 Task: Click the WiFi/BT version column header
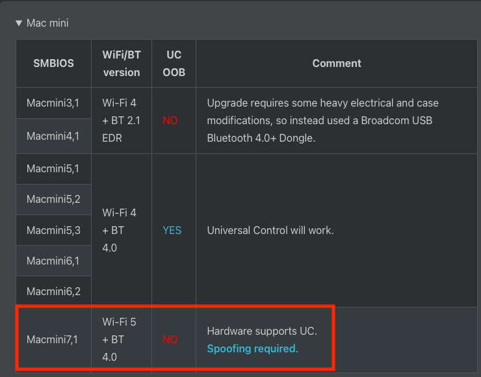[x=122, y=64]
